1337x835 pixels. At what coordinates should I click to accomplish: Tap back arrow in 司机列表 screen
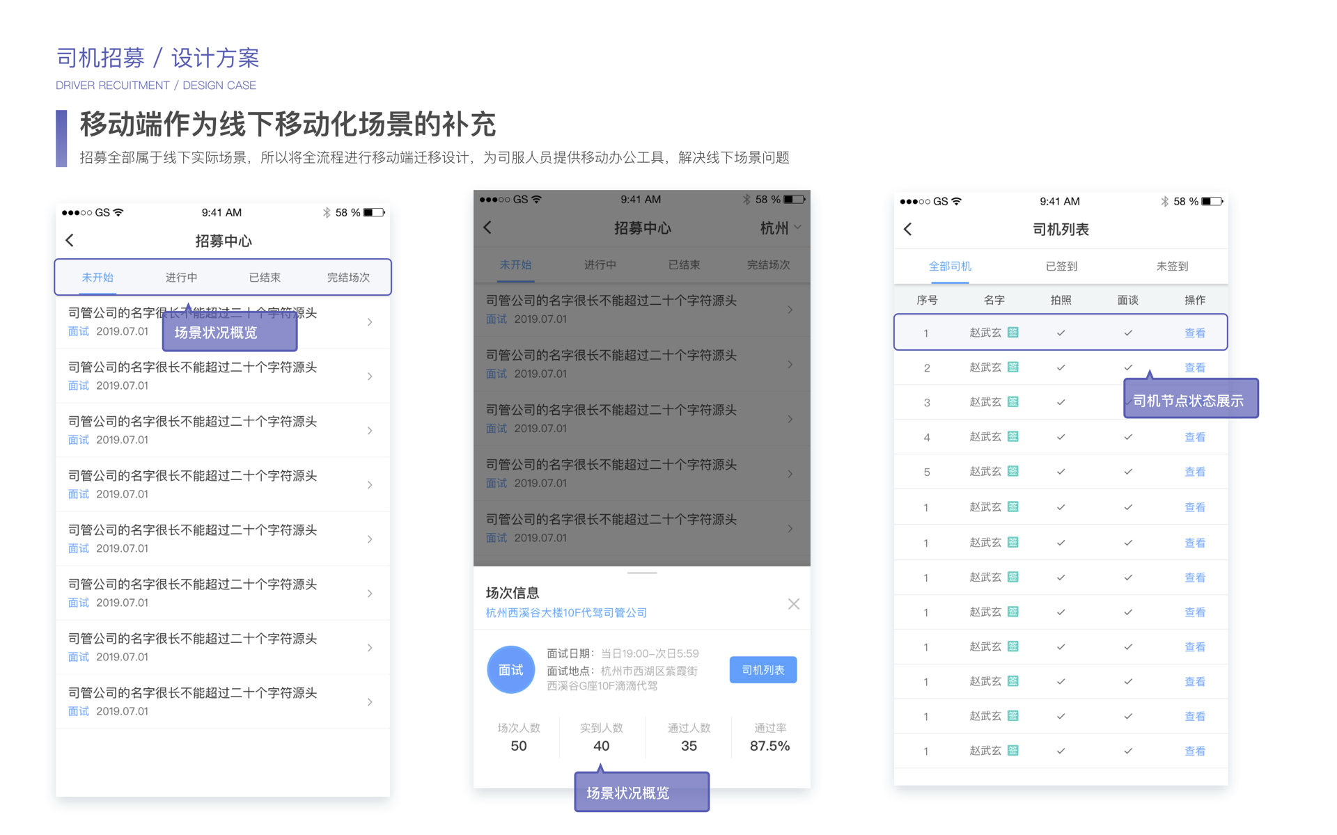click(x=907, y=230)
